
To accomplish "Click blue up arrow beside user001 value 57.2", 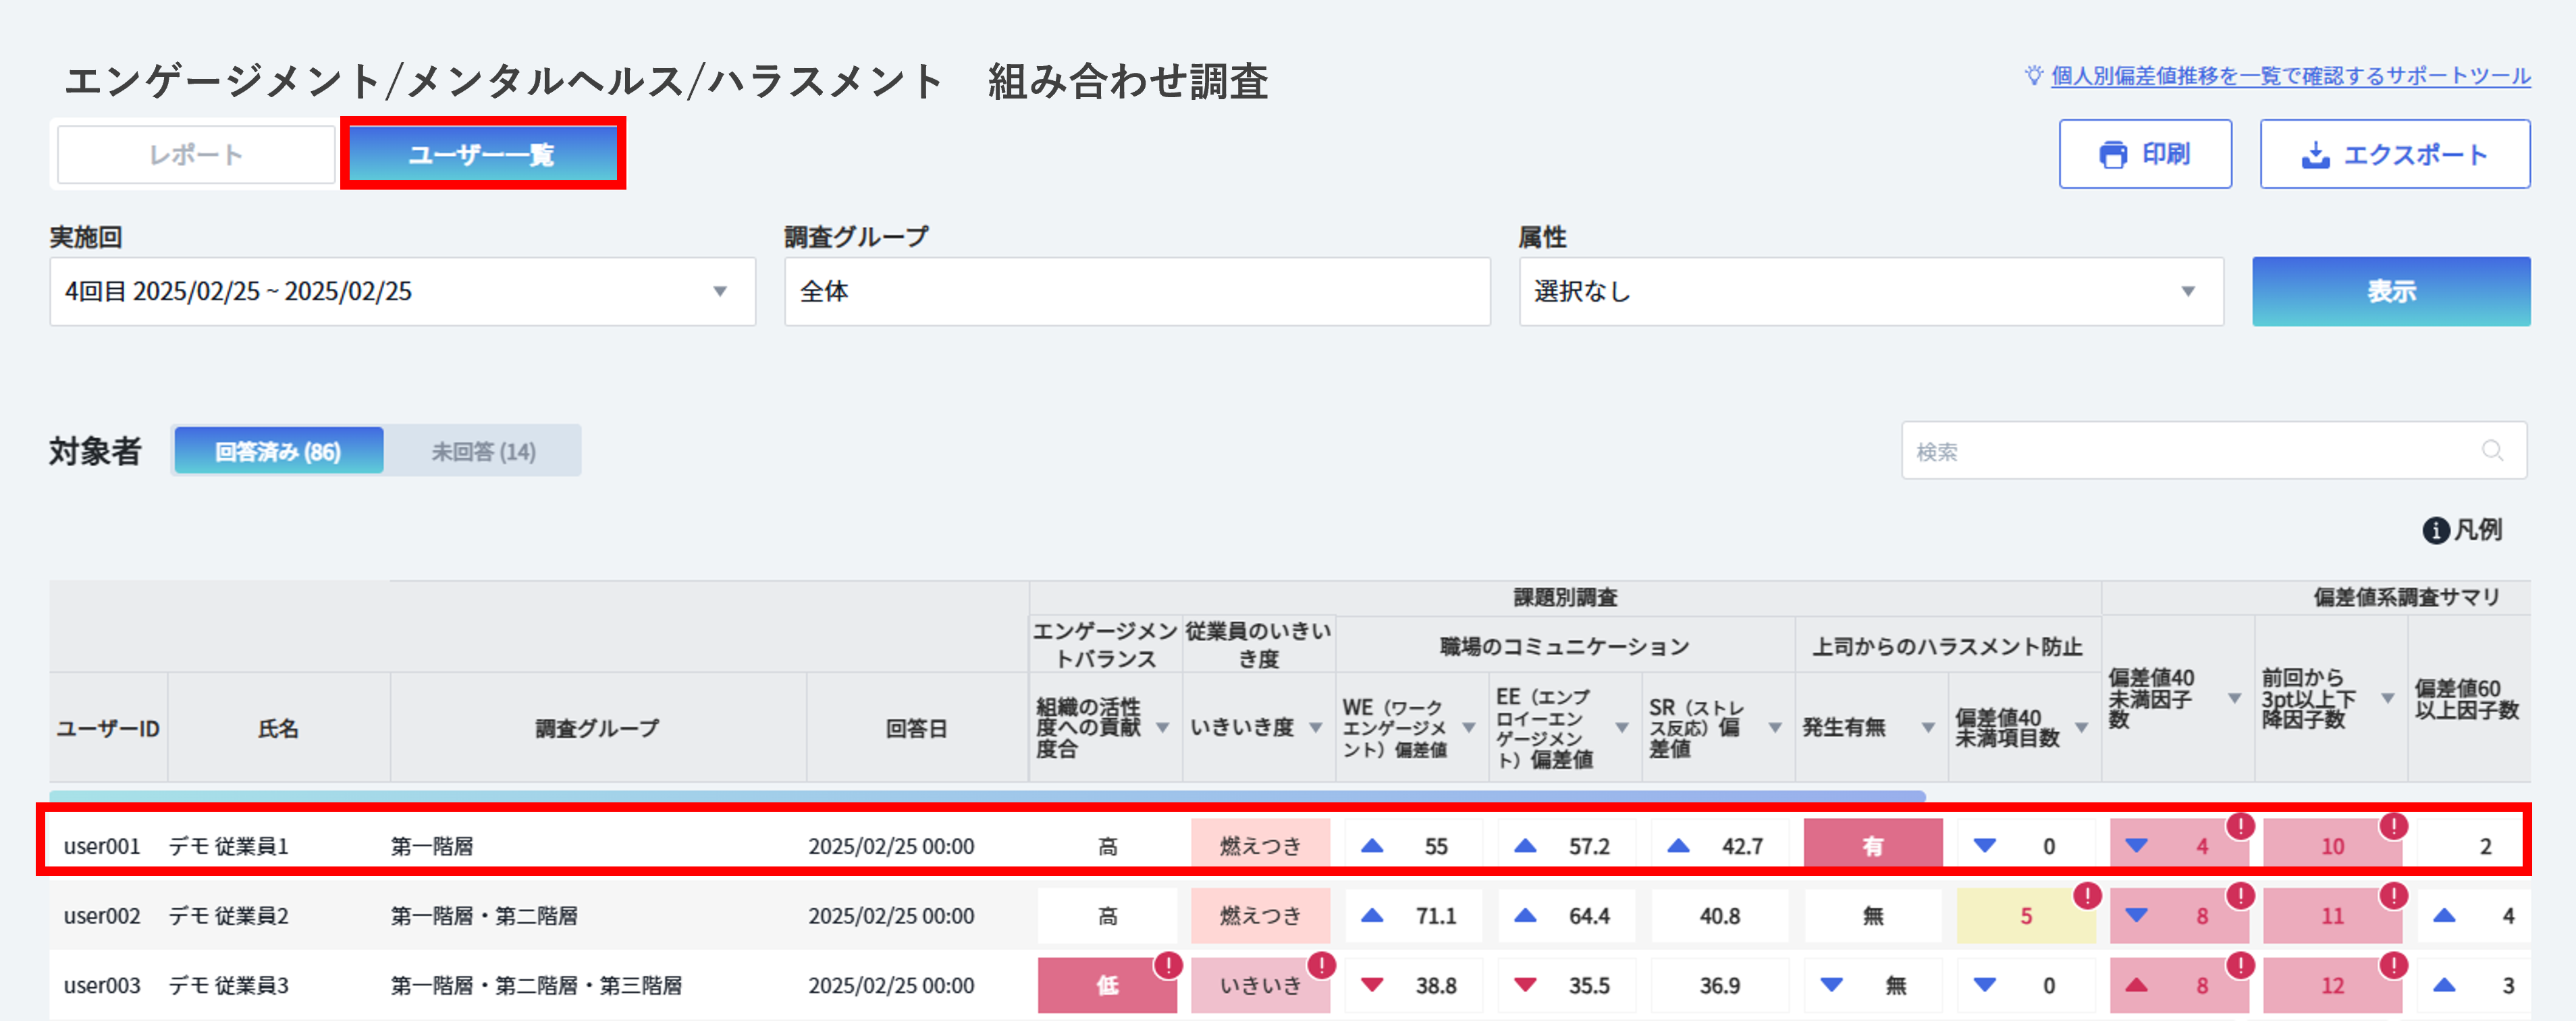I will point(1525,846).
